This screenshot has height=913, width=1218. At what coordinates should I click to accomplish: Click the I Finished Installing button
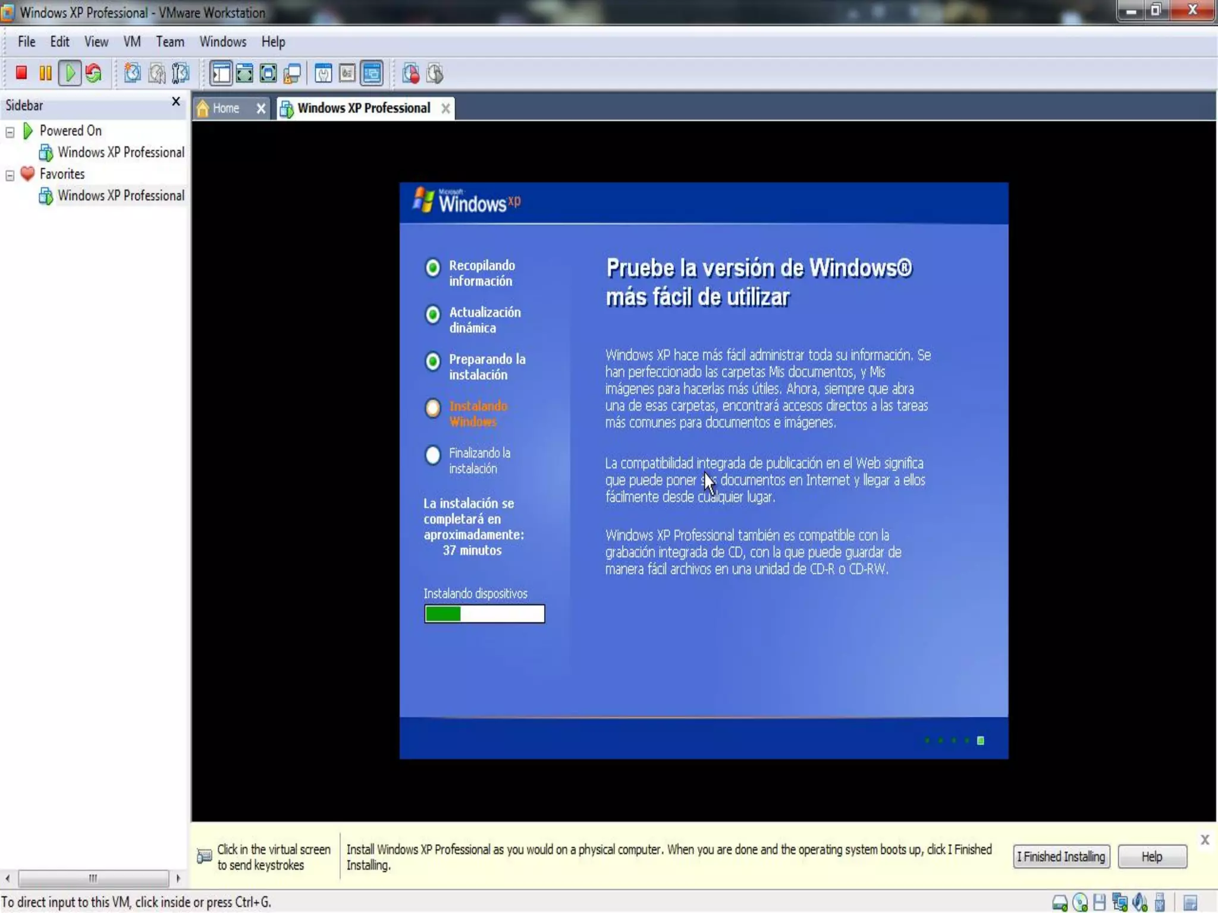[x=1061, y=857]
